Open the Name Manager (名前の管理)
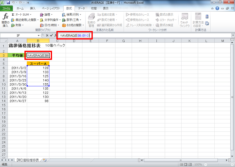The image size is (235, 167). 91,20
